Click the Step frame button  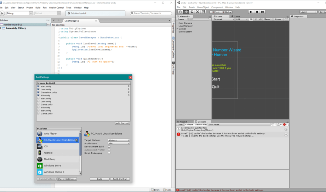point(263,12)
